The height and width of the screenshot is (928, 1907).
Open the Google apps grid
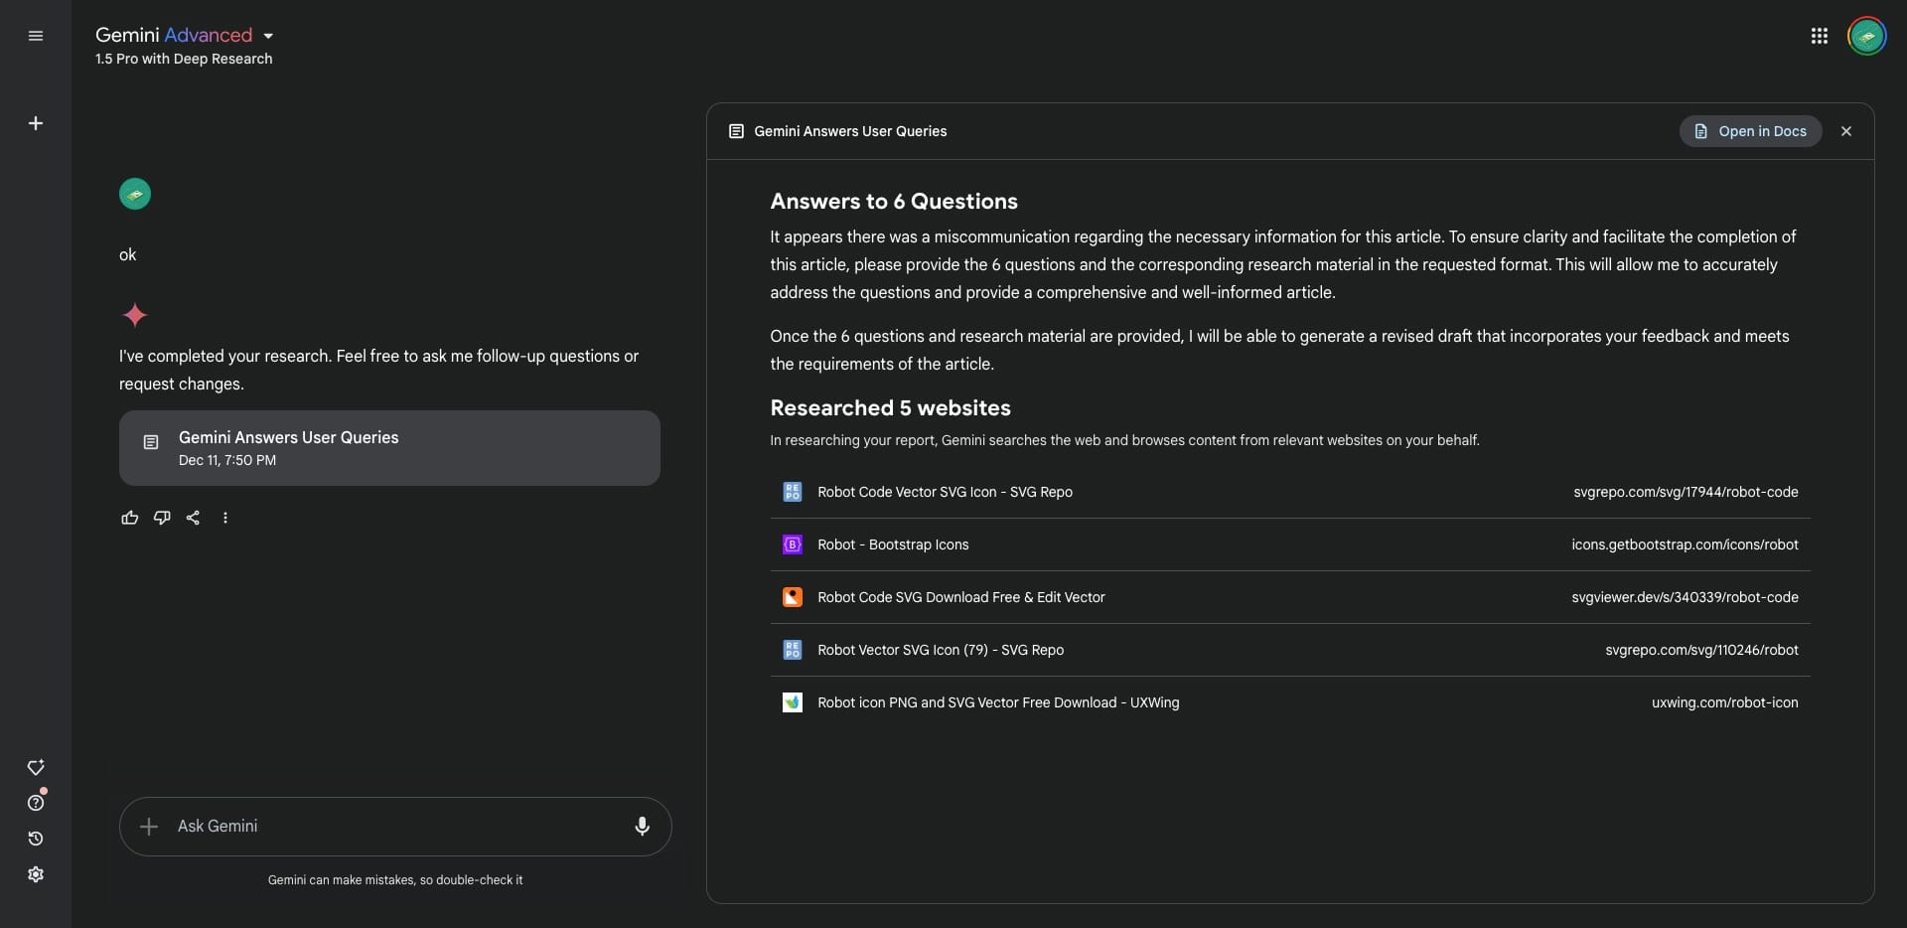(x=1819, y=36)
